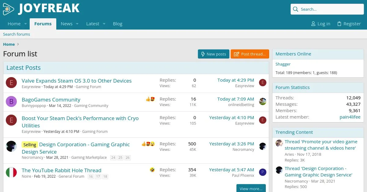Switch to the Forums tab
The width and height of the screenshot is (367, 192).
[x=43, y=24]
